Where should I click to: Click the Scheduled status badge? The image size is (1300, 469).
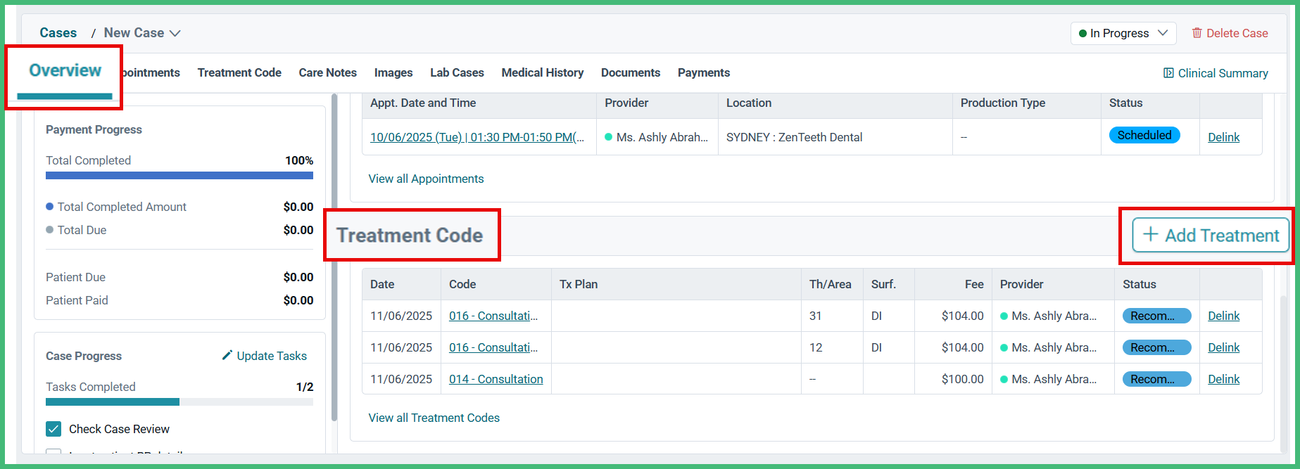(x=1144, y=135)
